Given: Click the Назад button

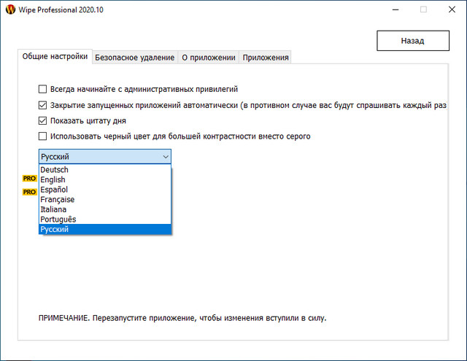Looking at the screenshot, I should (x=412, y=41).
